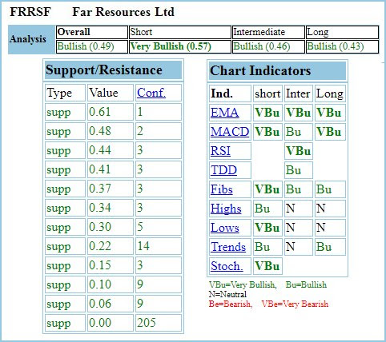Click the support value 0.61 cell

click(111, 112)
